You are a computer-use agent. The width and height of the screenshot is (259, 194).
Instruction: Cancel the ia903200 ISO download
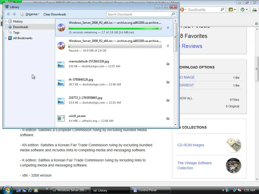point(168,28)
